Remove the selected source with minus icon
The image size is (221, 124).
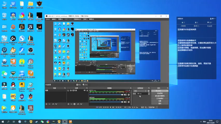point(71,104)
